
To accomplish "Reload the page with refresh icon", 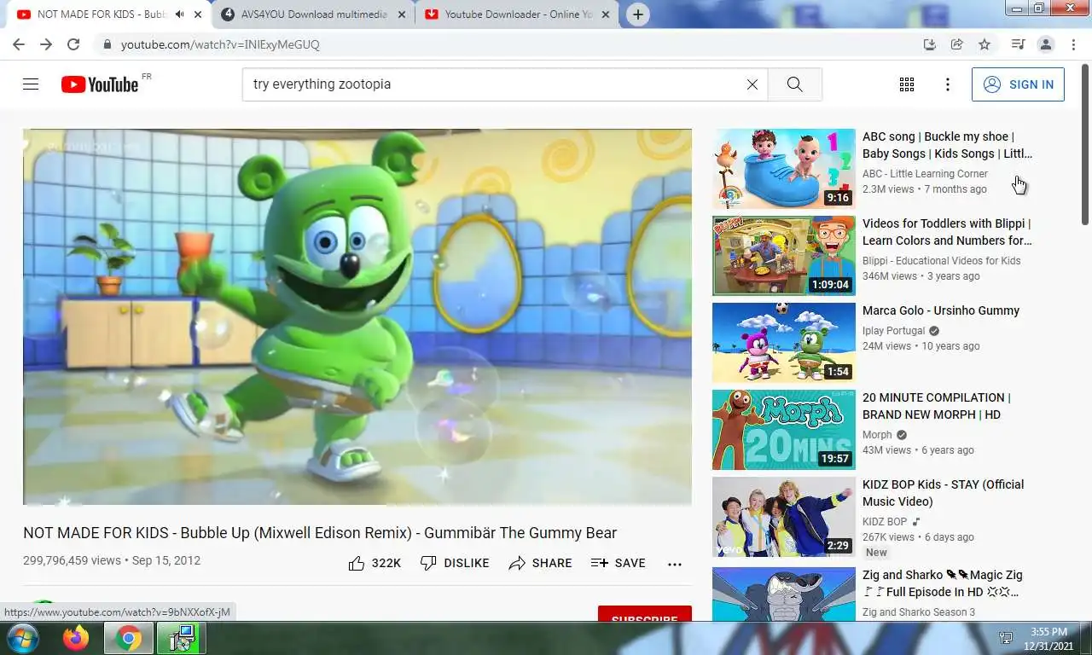I will tap(73, 44).
